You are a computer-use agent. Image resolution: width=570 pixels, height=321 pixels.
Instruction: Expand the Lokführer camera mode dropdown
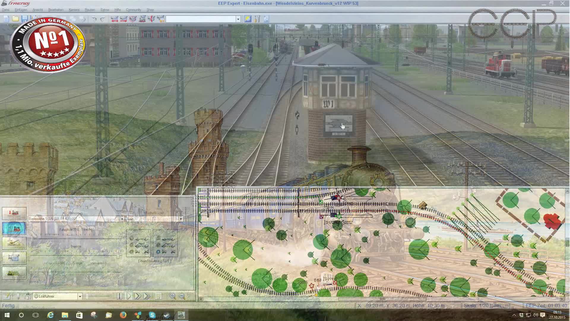(x=80, y=296)
